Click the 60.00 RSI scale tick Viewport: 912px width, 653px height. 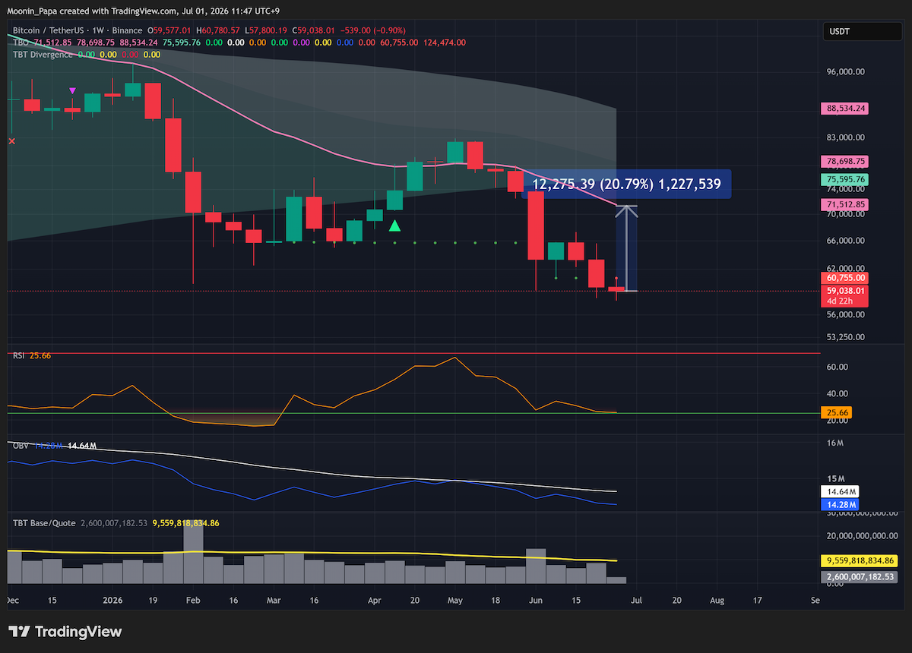tap(836, 367)
